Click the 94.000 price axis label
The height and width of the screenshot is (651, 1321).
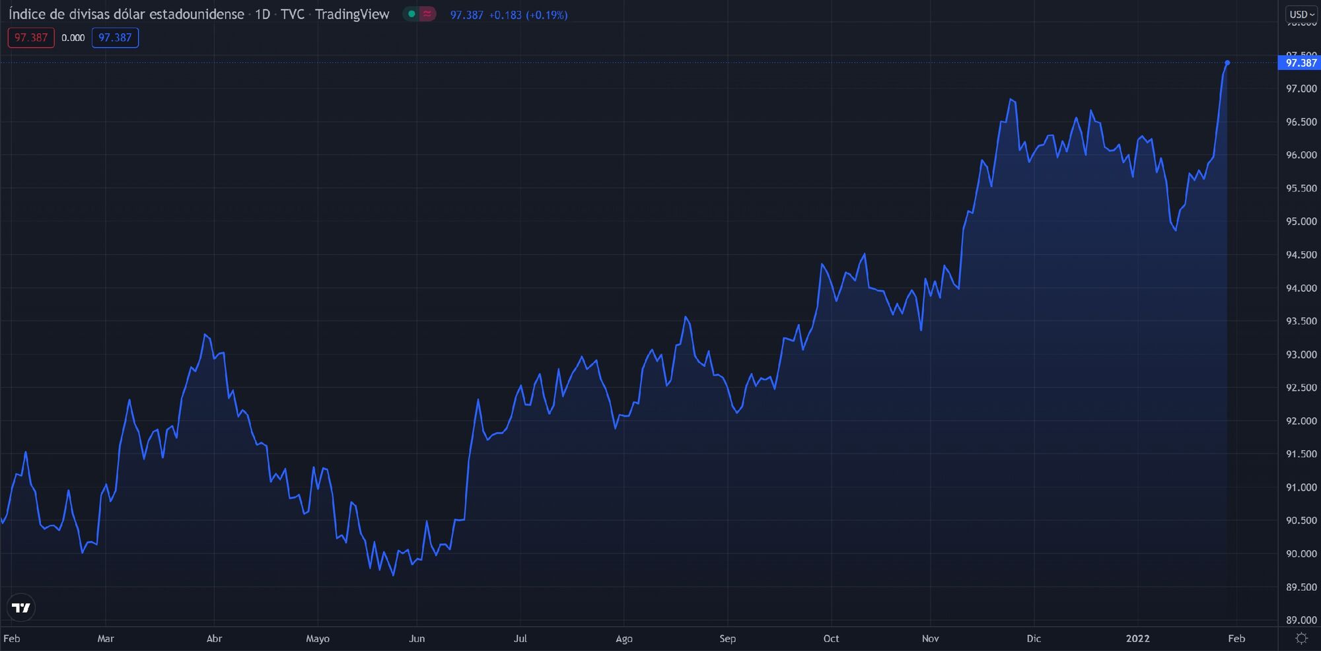click(1301, 288)
